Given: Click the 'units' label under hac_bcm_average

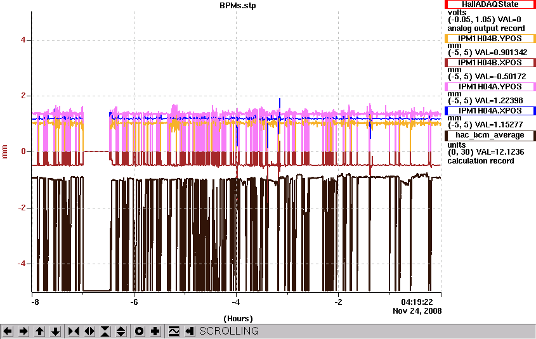Looking at the screenshot, I should point(456,144).
